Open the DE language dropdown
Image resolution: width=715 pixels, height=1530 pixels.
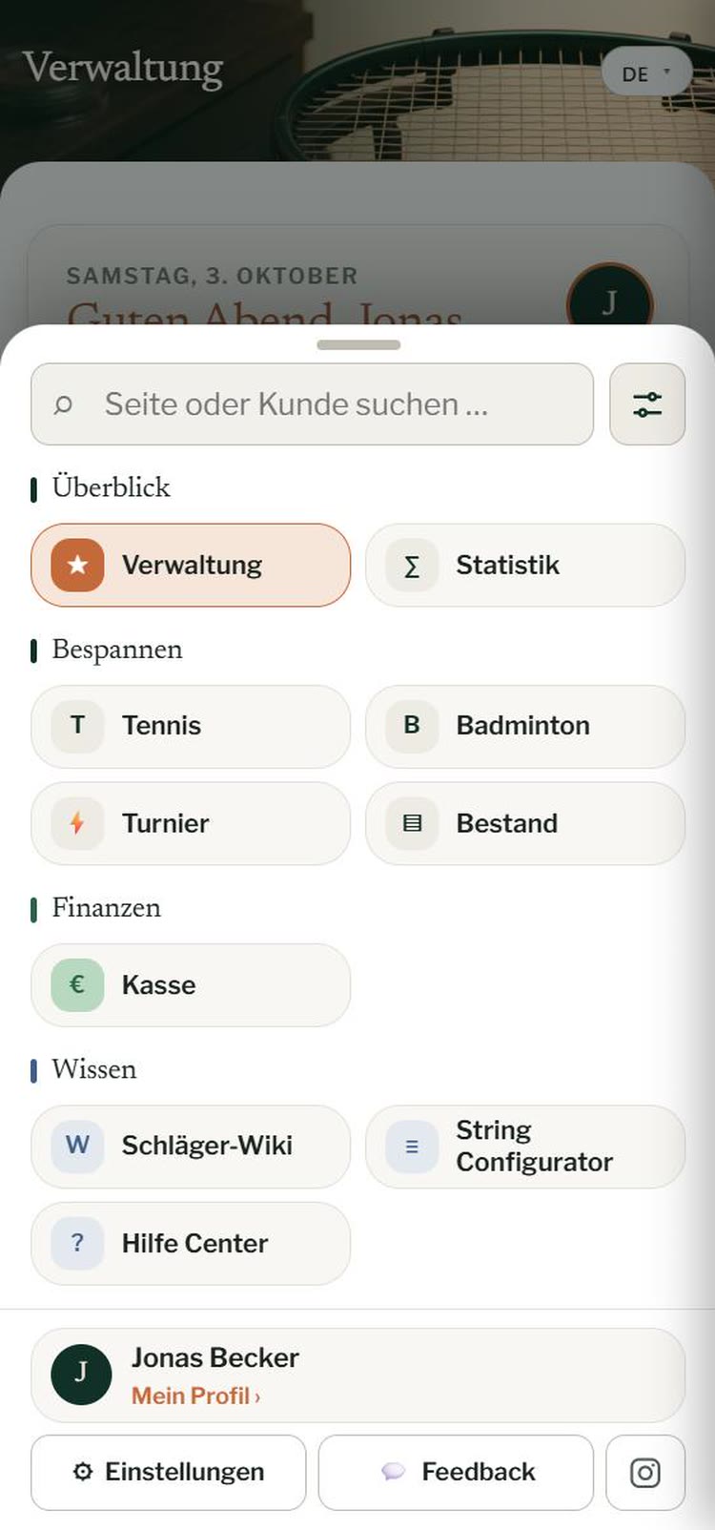[x=646, y=72]
